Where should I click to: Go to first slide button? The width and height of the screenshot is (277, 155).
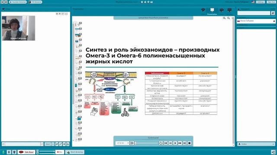pos(165,143)
